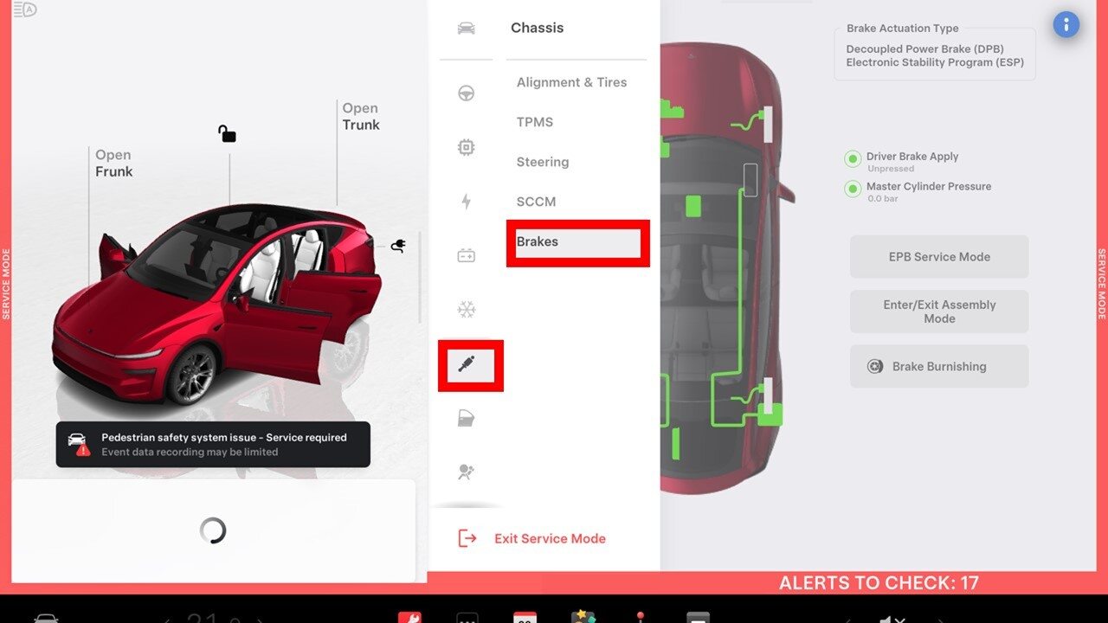
Task: Click Enter/Exit Assembly Mode button
Action: [939, 311]
